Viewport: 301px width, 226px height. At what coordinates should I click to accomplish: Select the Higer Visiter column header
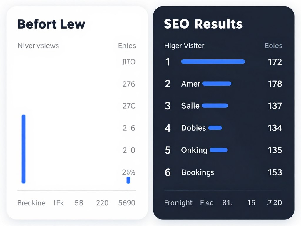pos(184,46)
